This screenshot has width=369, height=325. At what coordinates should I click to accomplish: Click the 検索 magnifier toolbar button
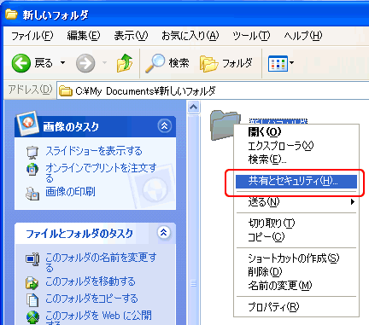[x=167, y=63]
